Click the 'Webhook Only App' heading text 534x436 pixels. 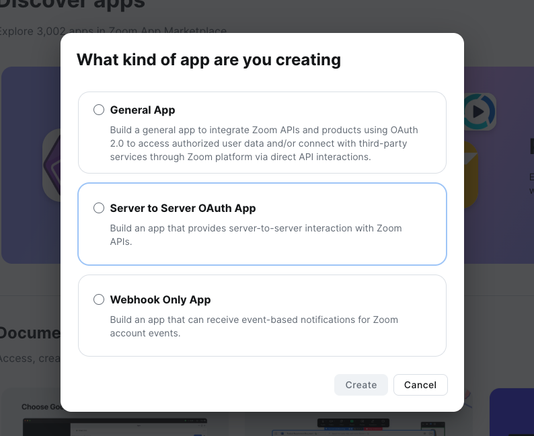click(160, 299)
